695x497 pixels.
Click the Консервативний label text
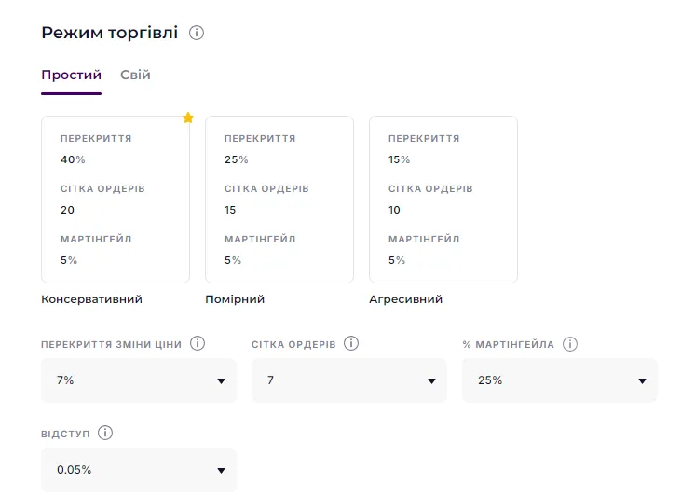pos(91,299)
